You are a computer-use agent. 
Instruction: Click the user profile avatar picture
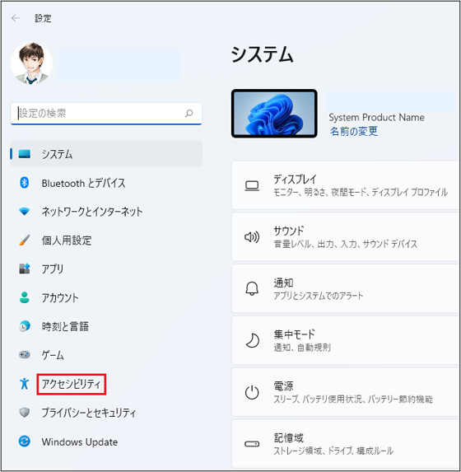(x=31, y=63)
